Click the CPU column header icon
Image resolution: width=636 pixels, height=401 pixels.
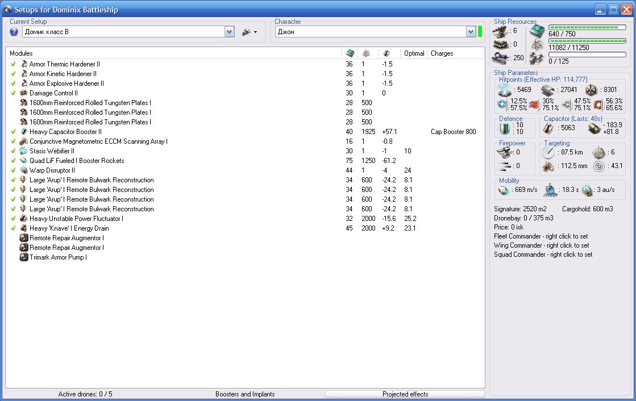tap(350, 53)
